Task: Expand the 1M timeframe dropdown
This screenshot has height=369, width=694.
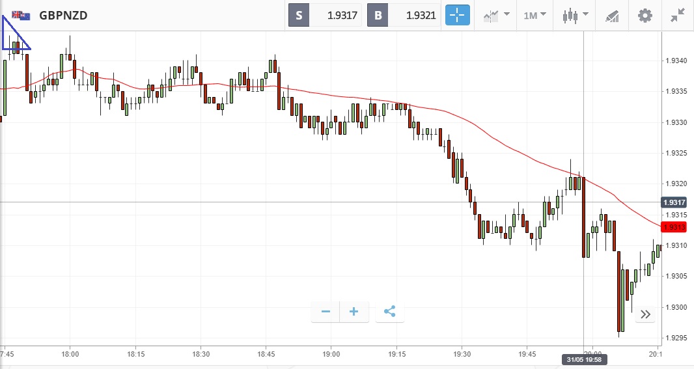Action: (x=534, y=15)
